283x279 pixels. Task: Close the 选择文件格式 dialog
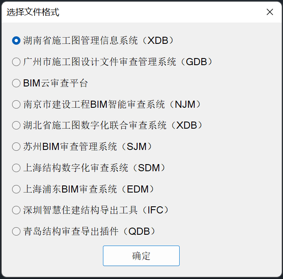(x=270, y=12)
